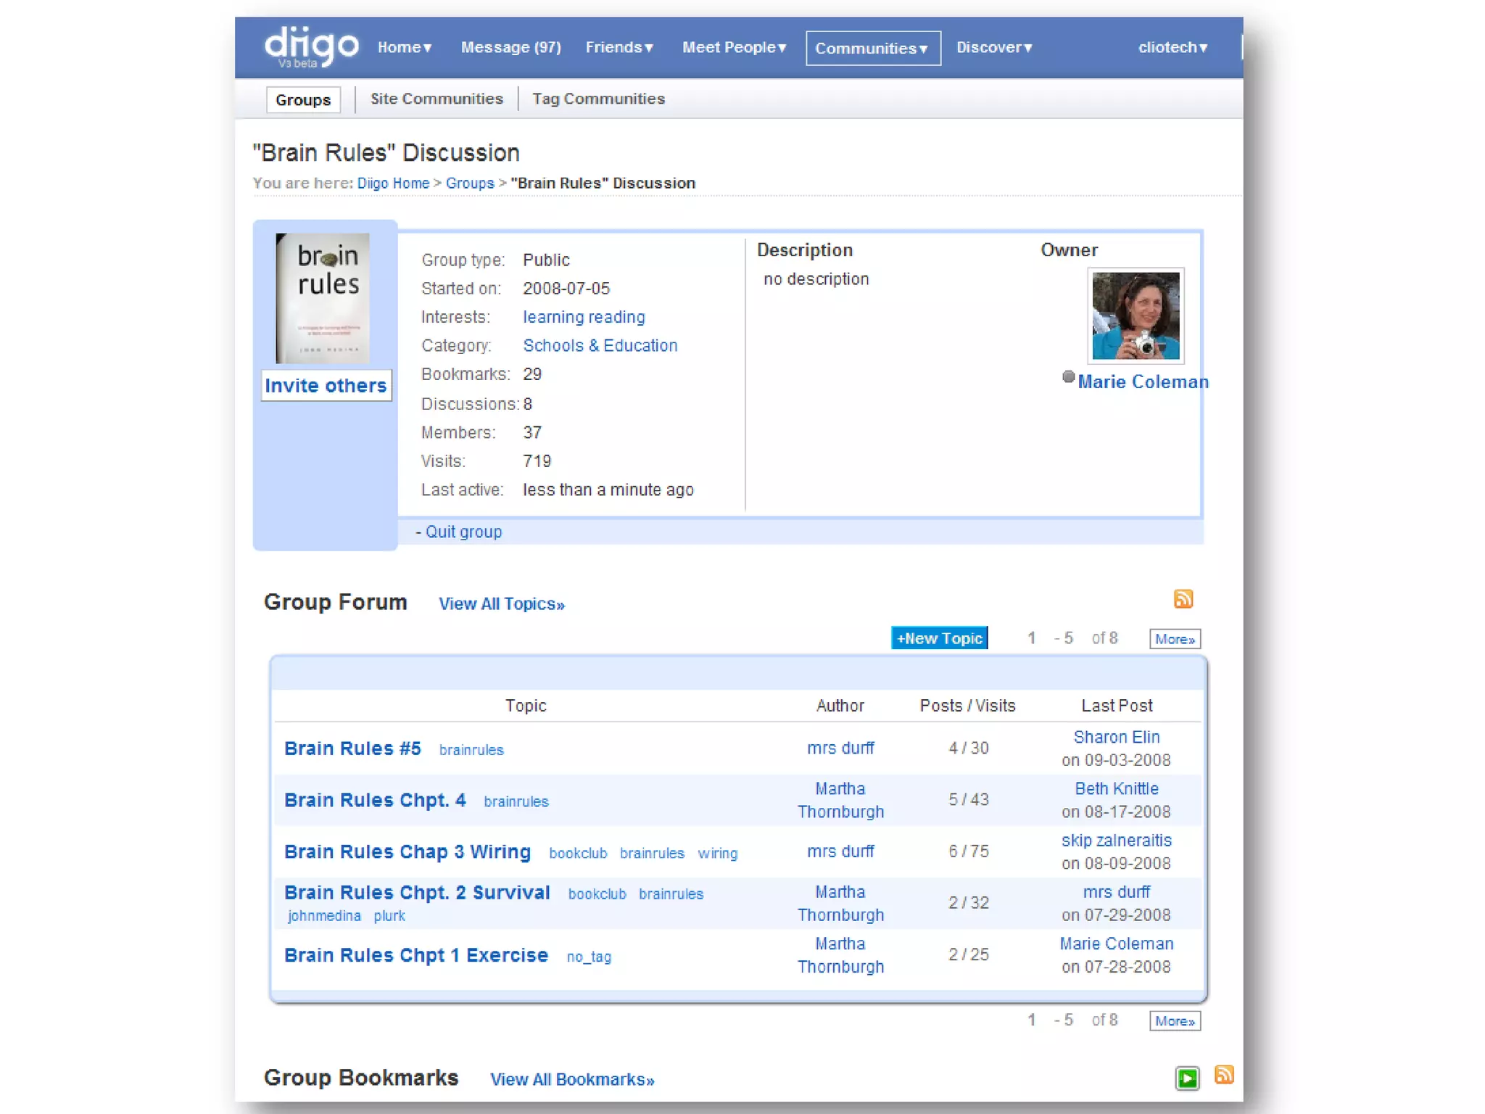Image resolution: width=1485 pixels, height=1114 pixels.
Task: Switch to the Tag Communities tab
Action: tap(598, 99)
